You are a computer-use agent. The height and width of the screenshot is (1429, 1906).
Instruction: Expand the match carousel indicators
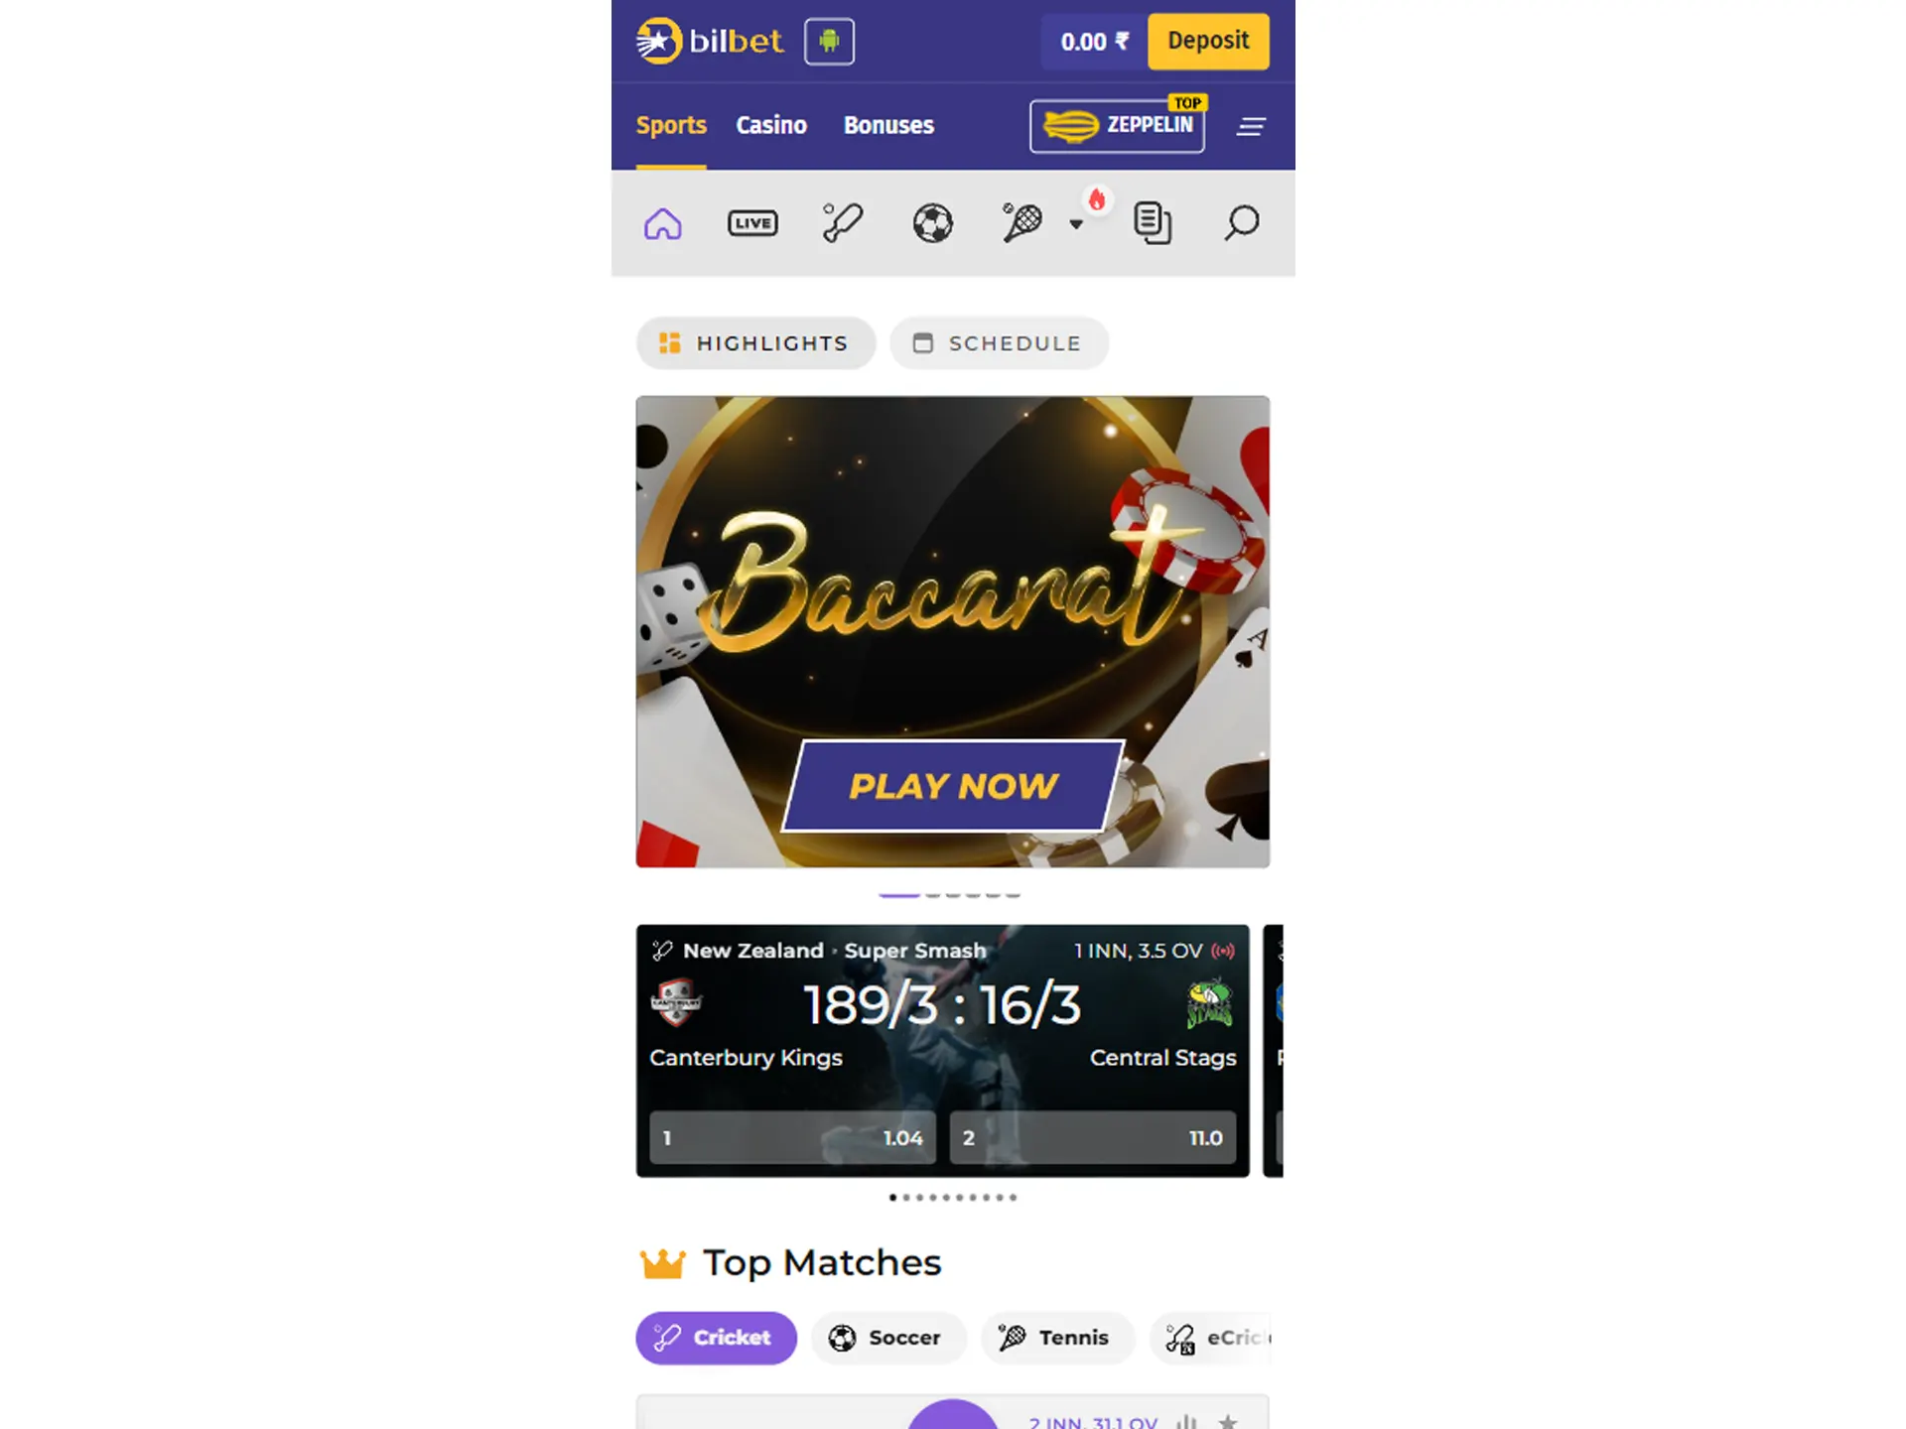[x=951, y=1197]
